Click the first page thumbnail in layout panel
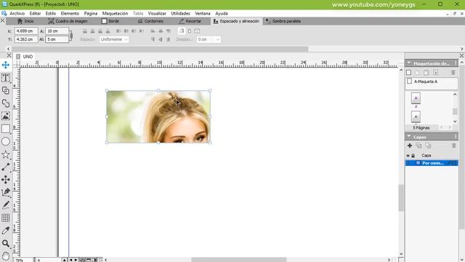 pos(416,98)
